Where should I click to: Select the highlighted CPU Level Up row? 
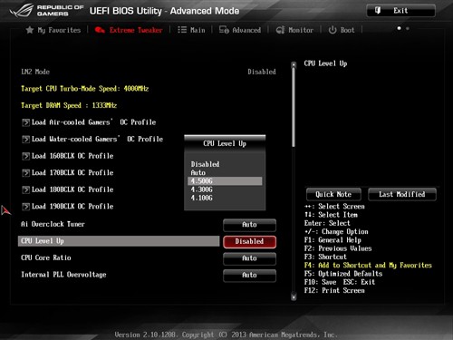coord(119,241)
